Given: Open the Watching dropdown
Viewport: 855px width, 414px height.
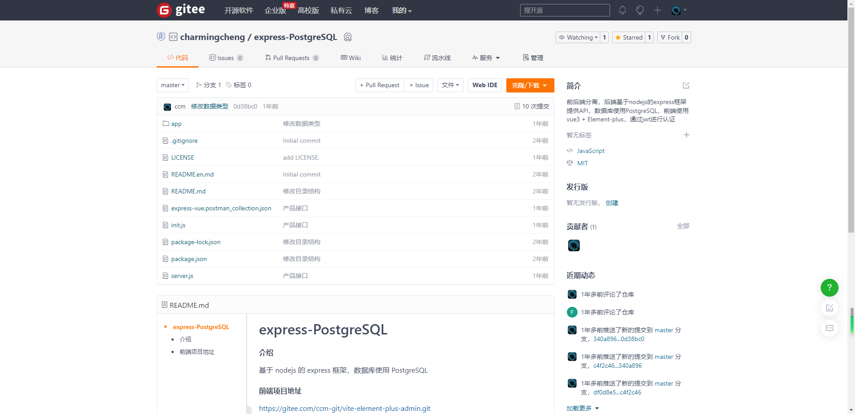Looking at the screenshot, I should 578,37.
